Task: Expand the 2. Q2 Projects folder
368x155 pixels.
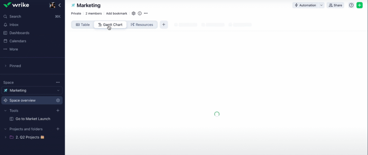Action: click(x=5, y=137)
